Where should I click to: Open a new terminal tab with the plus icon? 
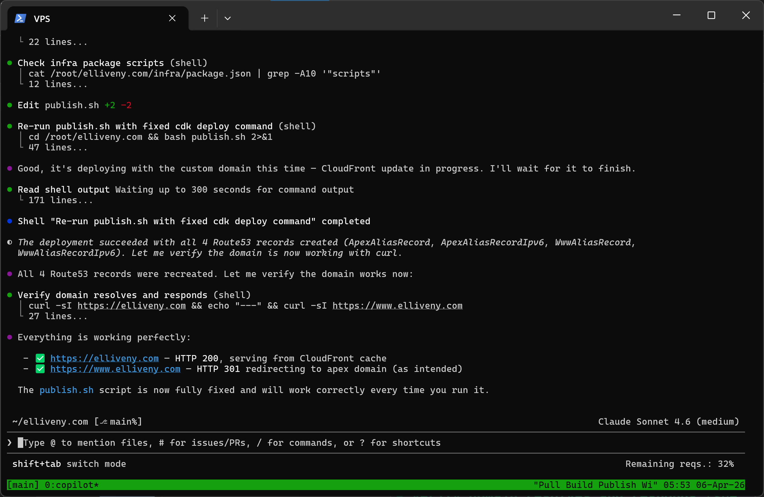click(204, 18)
